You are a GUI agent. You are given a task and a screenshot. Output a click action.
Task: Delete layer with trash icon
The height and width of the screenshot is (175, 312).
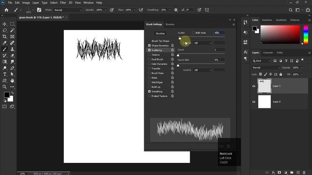304,173
